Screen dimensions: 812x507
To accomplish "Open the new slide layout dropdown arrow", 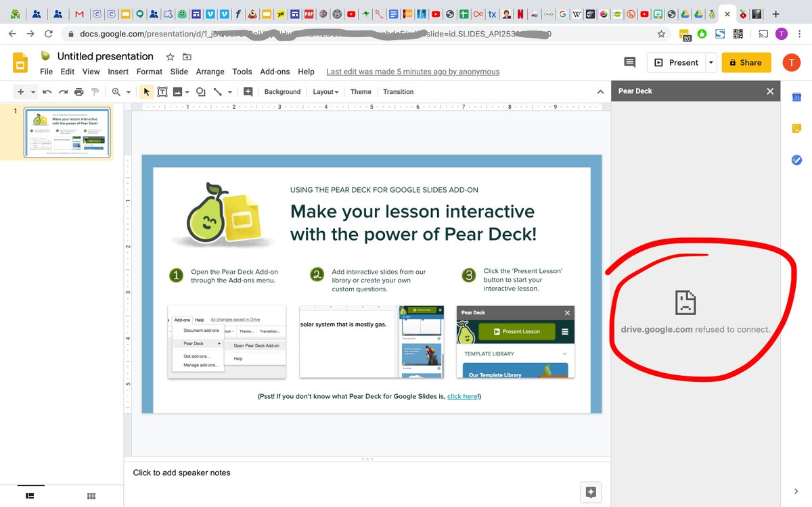I will point(32,92).
